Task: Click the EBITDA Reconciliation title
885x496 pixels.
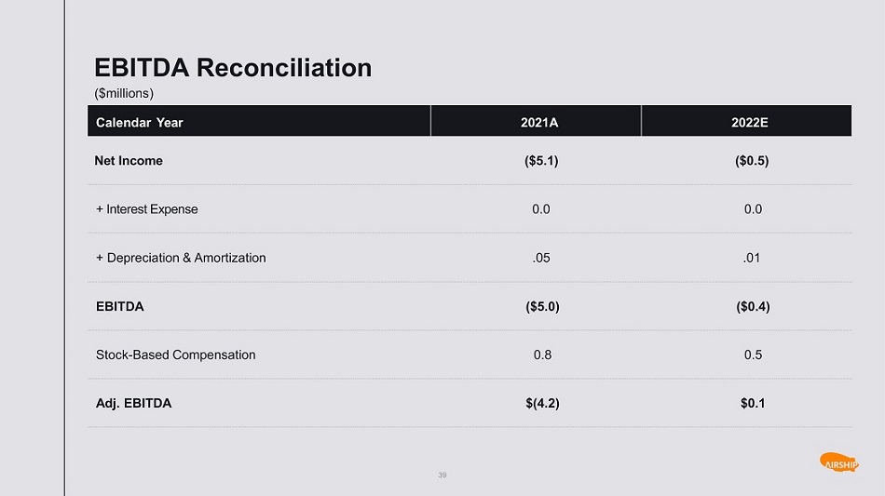Action: (233, 68)
